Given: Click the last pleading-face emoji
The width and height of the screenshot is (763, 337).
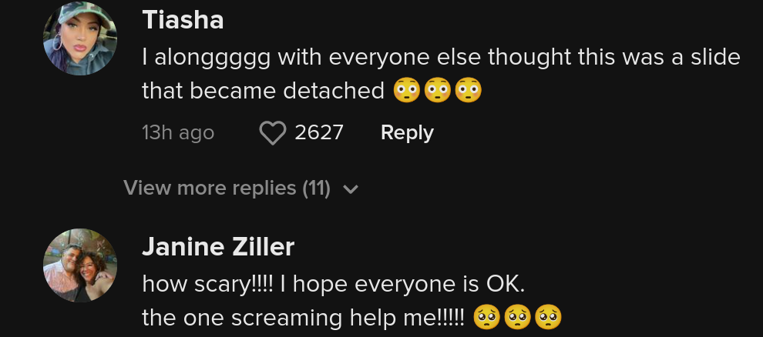Looking at the screenshot, I should pos(548,318).
